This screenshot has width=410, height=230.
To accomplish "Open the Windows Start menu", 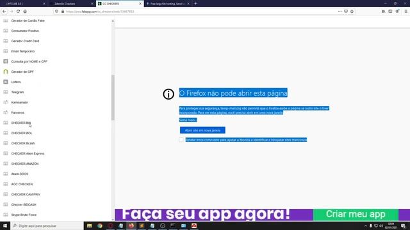I will (x=5, y=226).
